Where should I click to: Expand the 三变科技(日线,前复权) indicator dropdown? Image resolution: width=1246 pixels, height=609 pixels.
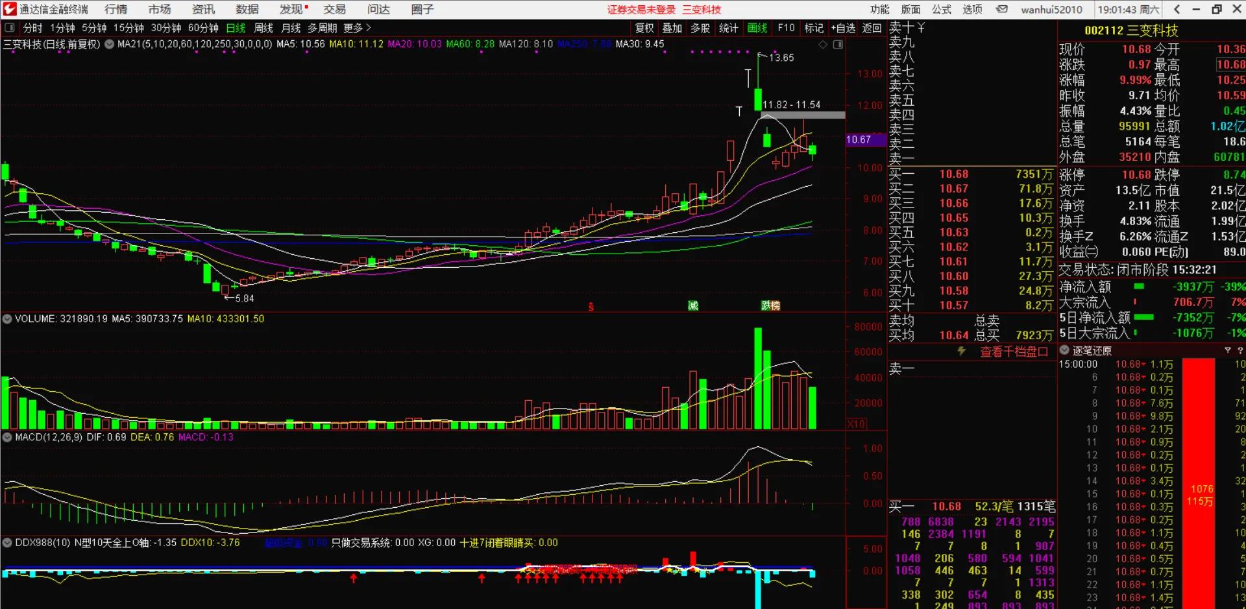(x=109, y=44)
